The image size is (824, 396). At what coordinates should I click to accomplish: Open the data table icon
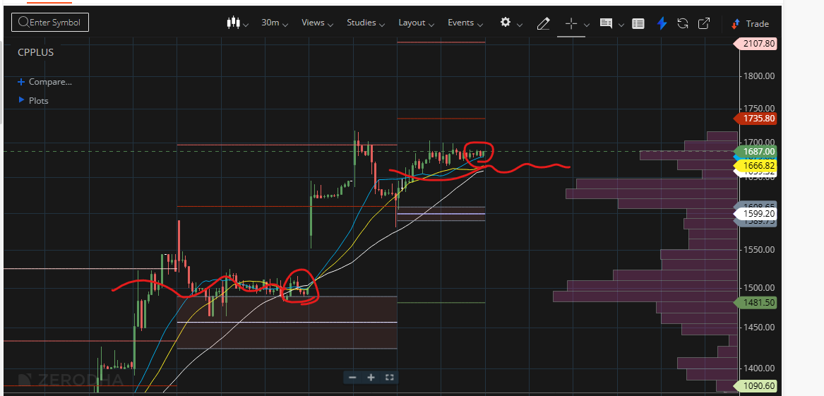(638, 23)
